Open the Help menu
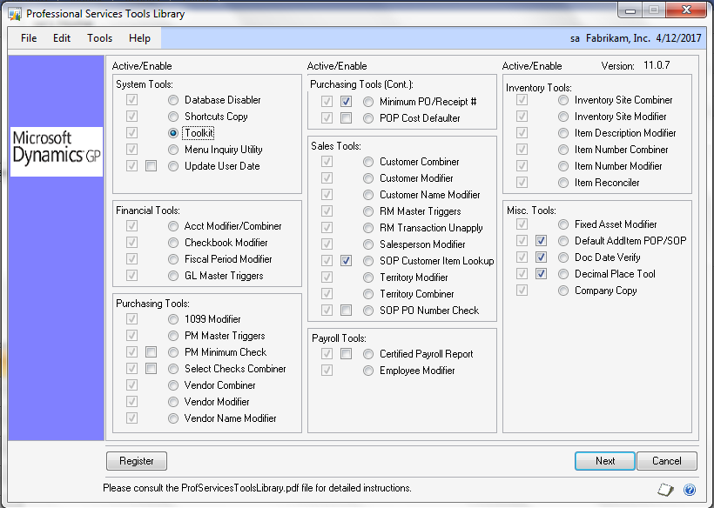The height and width of the screenshot is (508, 714). tap(139, 38)
